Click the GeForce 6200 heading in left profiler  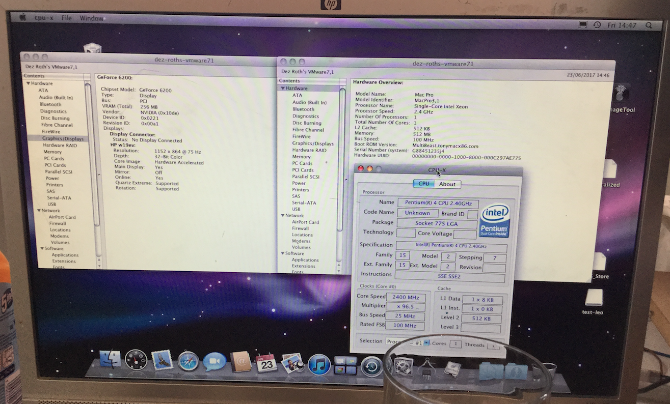[115, 77]
